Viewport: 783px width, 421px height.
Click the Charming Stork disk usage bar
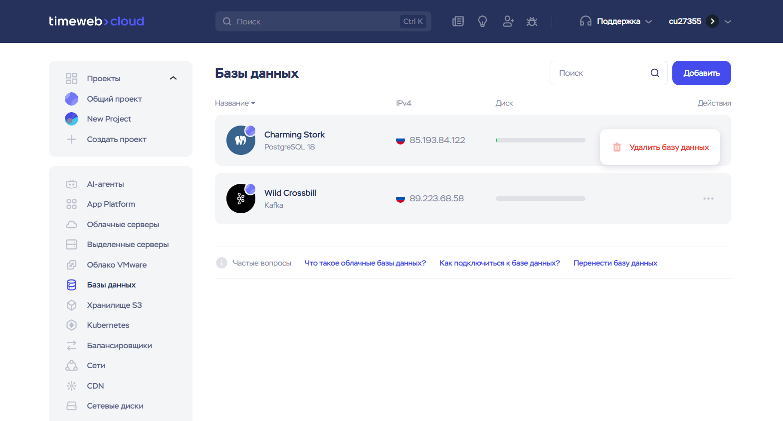click(540, 140)
